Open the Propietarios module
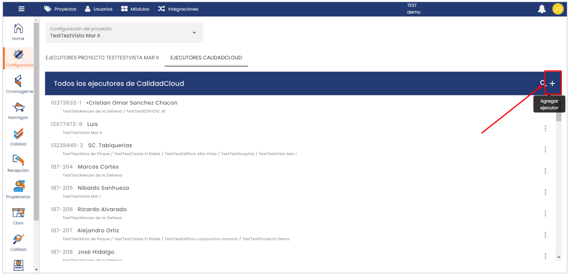This screenshot has width=569, height=275. 18,190
